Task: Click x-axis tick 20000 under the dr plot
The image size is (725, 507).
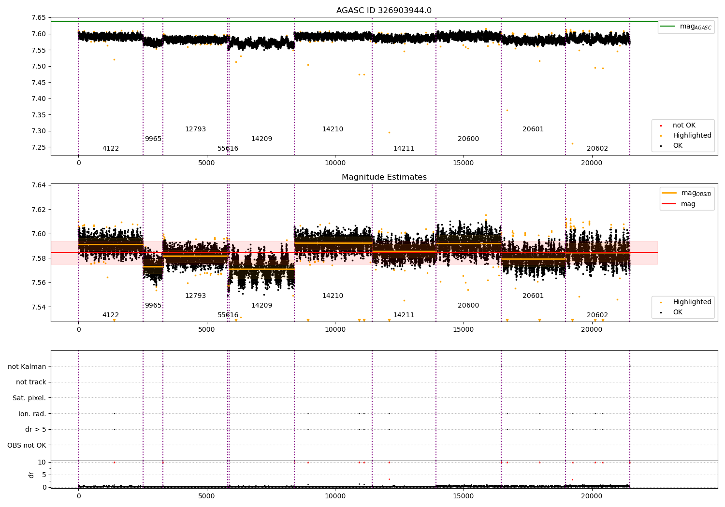Action: click(592, 496)
